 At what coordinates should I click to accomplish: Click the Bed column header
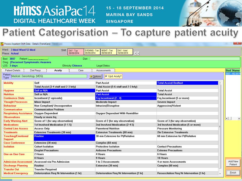(x=228, y=70)
